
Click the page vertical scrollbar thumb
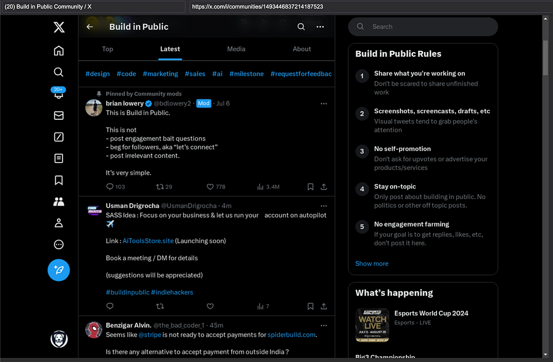(x=546, y=58)
